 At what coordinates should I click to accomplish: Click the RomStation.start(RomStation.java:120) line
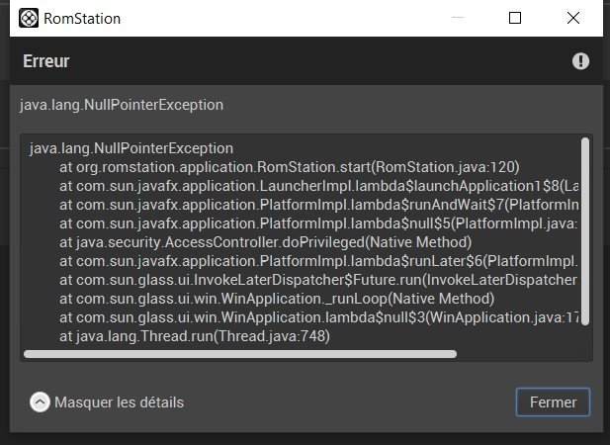point(290,167)
